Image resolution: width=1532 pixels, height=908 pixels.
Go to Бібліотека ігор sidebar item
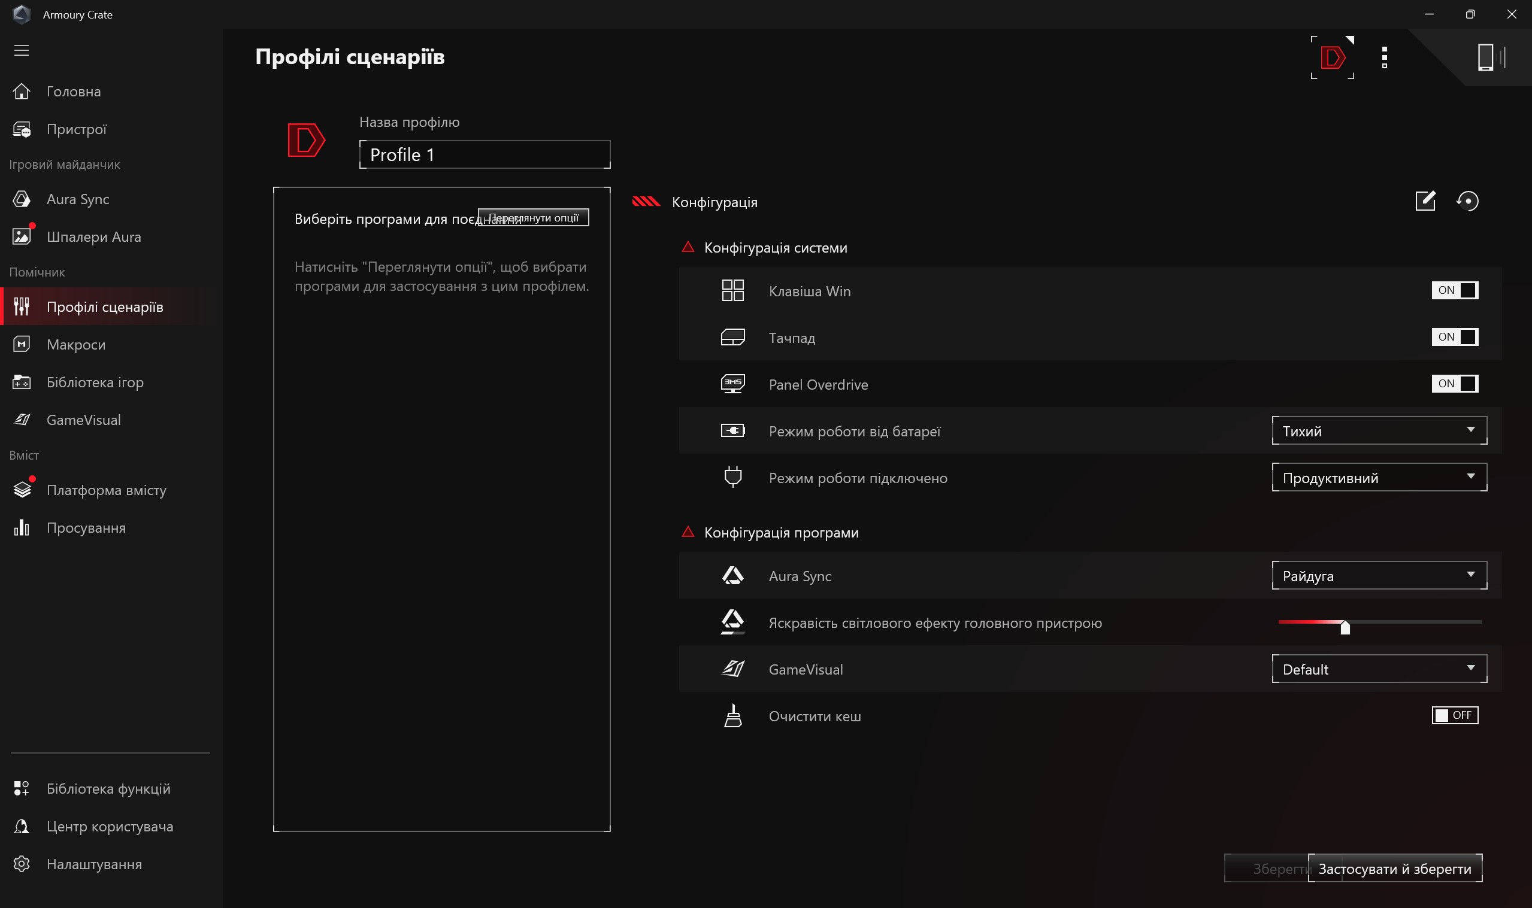tap(95, 382)
